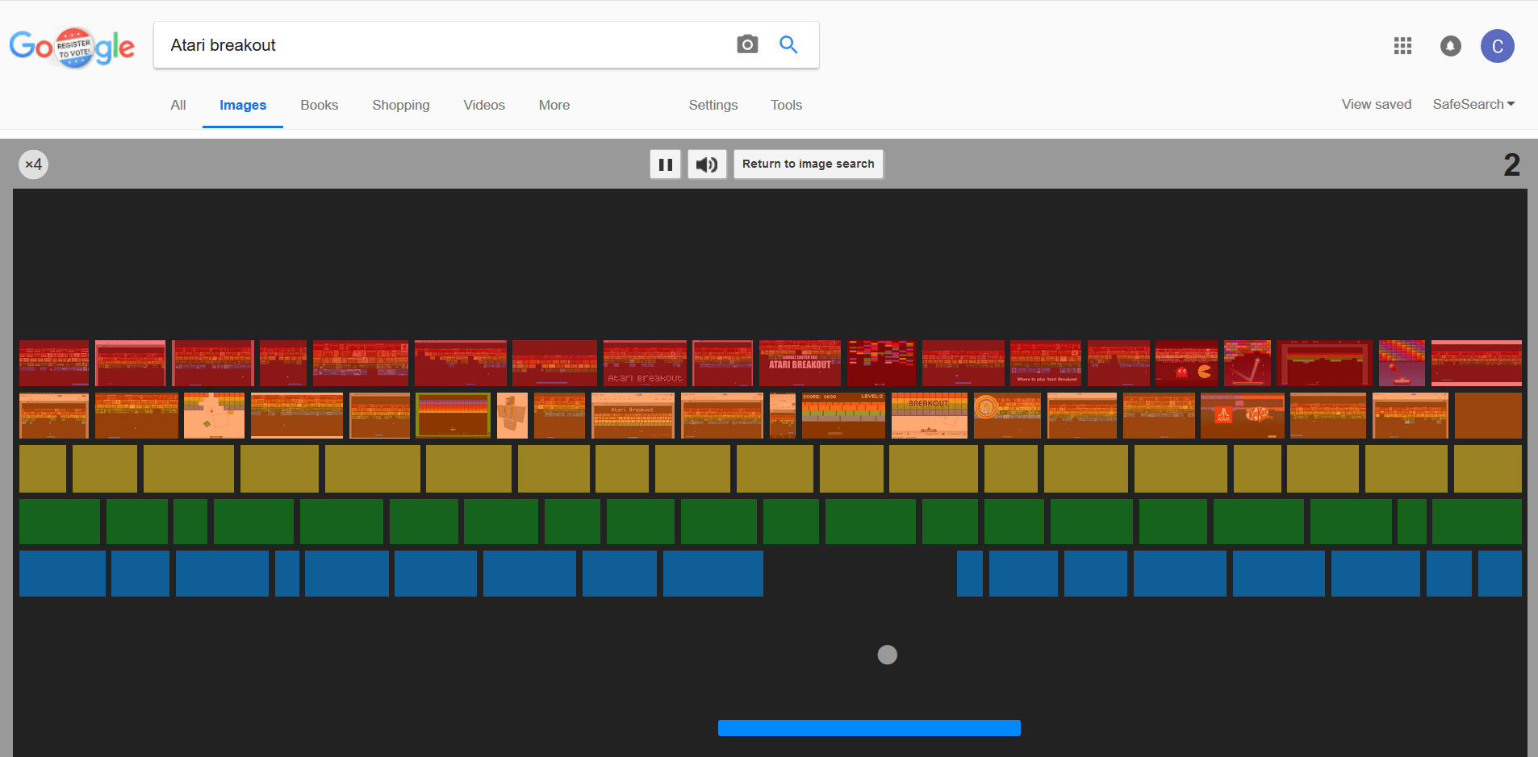Click the spiral circle orange thumbnail
Screen dimensions: 1538x757
tap(1007, 415)
